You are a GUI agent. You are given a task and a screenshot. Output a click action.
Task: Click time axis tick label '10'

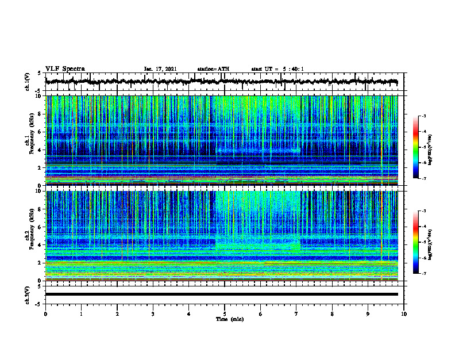click(x=404, y=314)
